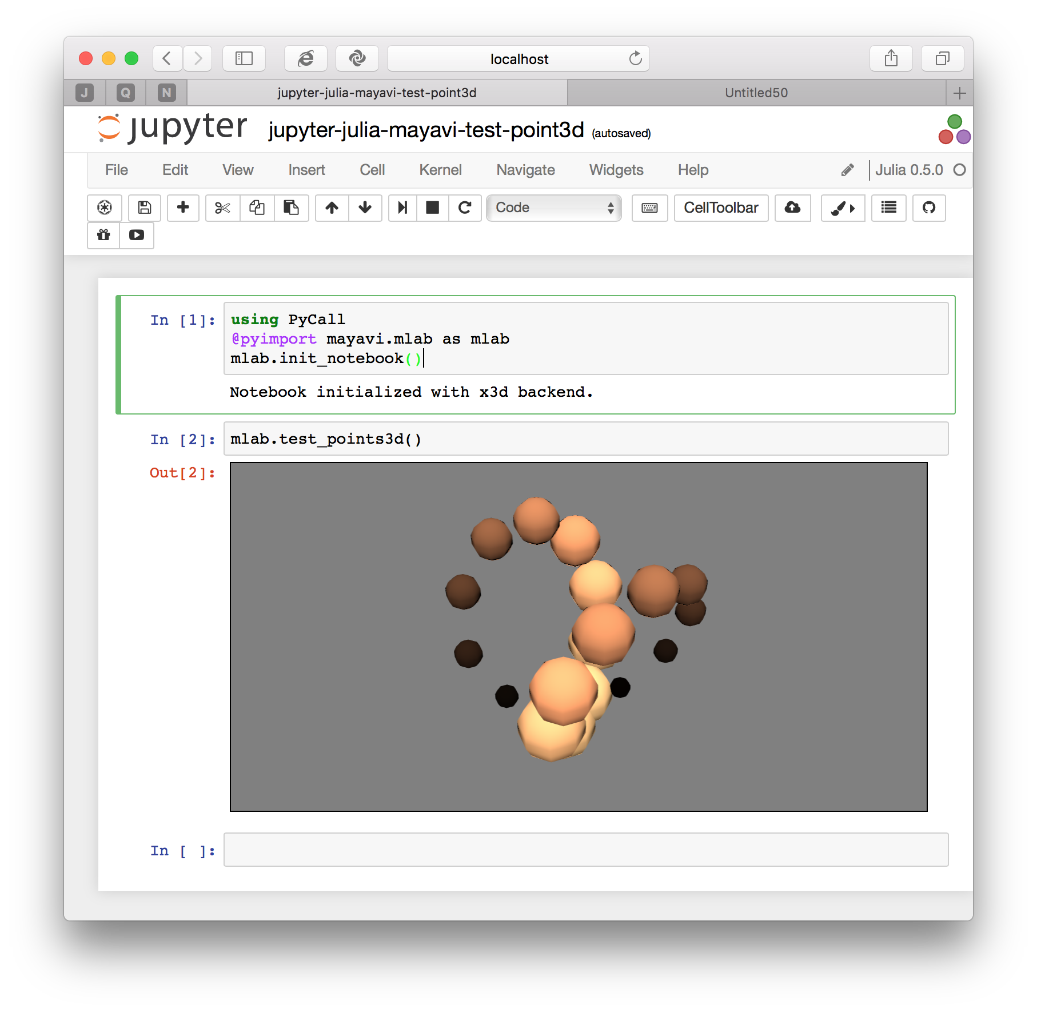Click the Julia three-dots logo
1037x1012 pixels.
pos(954,130)
